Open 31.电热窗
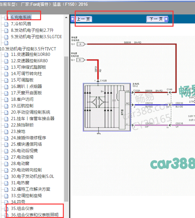 pyautogui.click(x=20, y=183)
